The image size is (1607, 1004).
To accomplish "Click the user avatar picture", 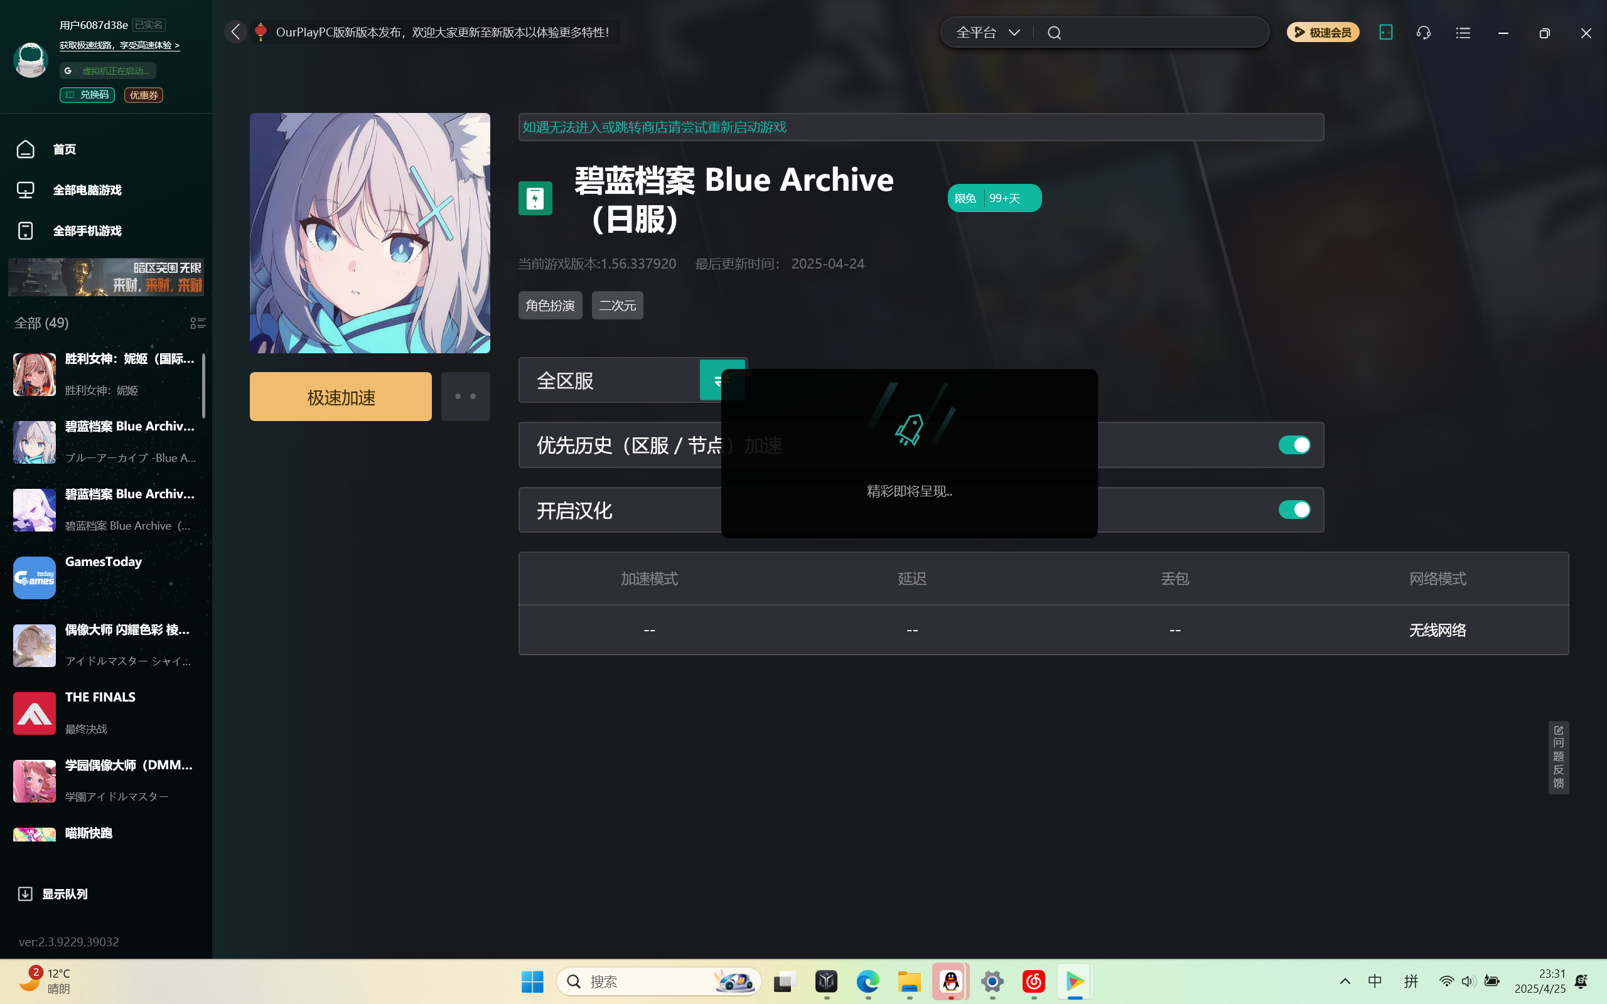I will click(31, 60).
